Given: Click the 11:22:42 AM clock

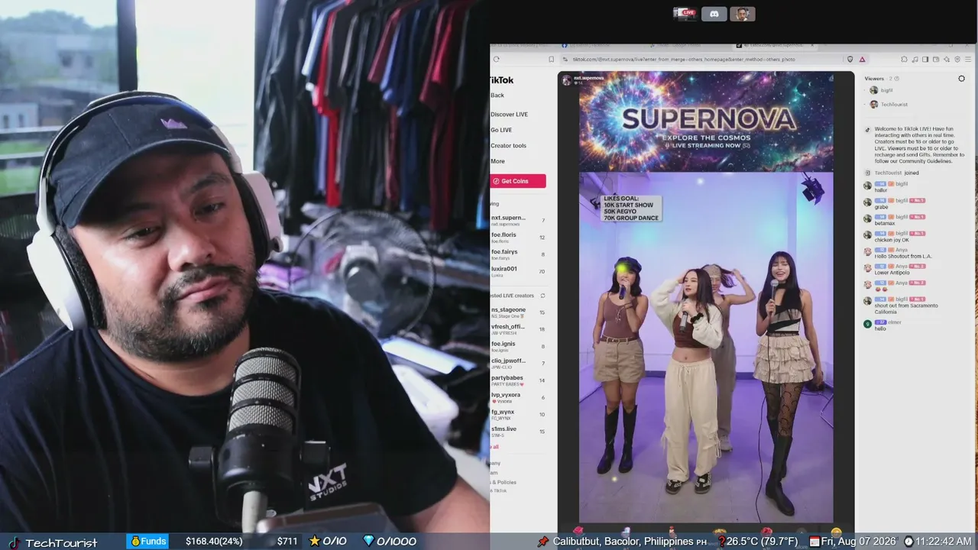Looking at the screenshot, I should [943, 542].
